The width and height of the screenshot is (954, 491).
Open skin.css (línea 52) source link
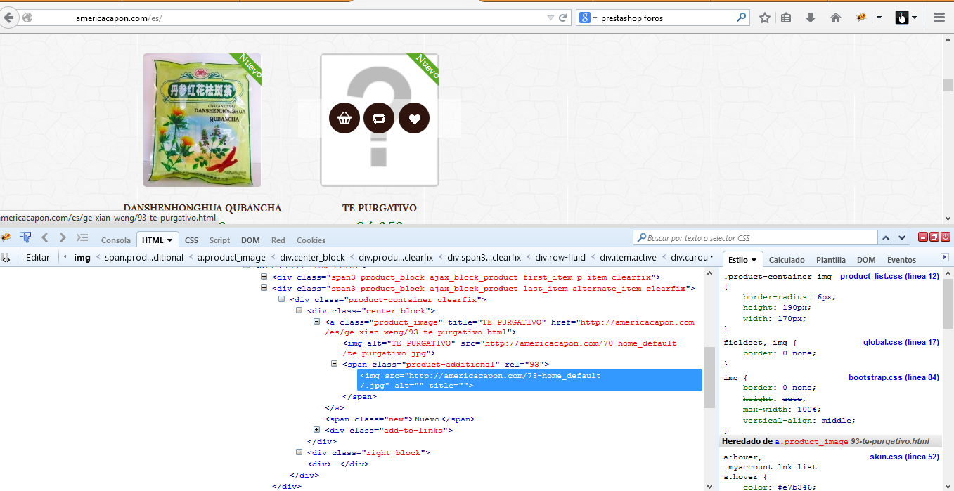coord(904,457)
